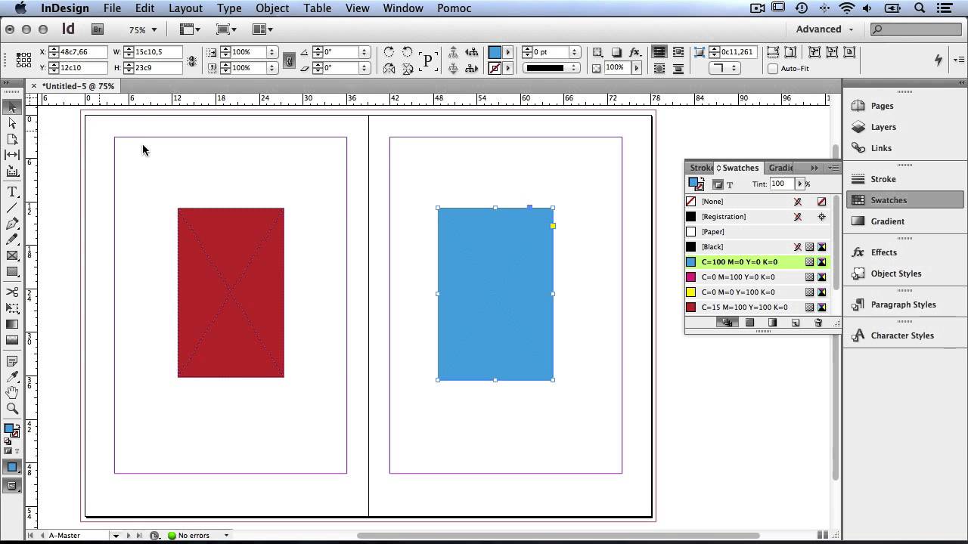Open the Swatches panel flyout menu
Screen dimensions: 968x544
coord(833,168)
